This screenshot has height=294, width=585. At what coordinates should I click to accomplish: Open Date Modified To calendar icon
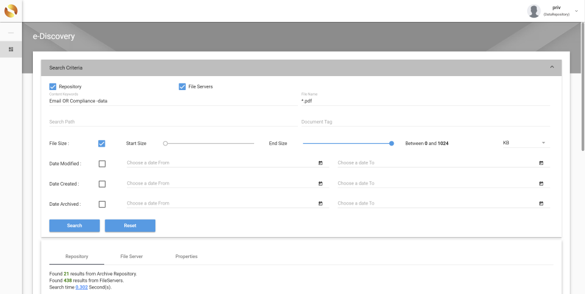[541, 163]
